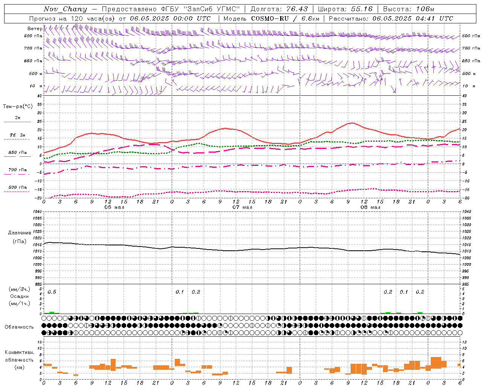The image size is (482, 386).
Task: Click the 07 мая date label
Action: (x=242, y=207)
